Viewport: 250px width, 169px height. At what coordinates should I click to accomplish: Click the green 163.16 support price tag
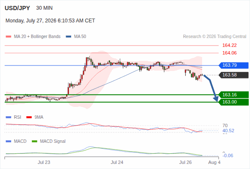click(x=233, y=95)
